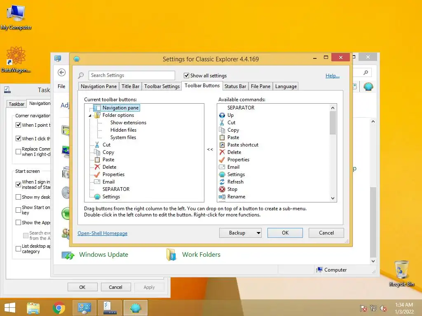Check 'Replace Command' checkbox in Taskbar properties
This screenshot has height=316, width=422.
[18, 151]
